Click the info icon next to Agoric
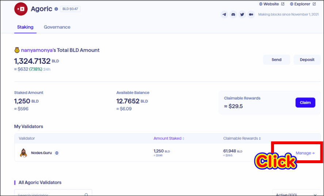The image size is (324, 196). [x=56, y=9]
